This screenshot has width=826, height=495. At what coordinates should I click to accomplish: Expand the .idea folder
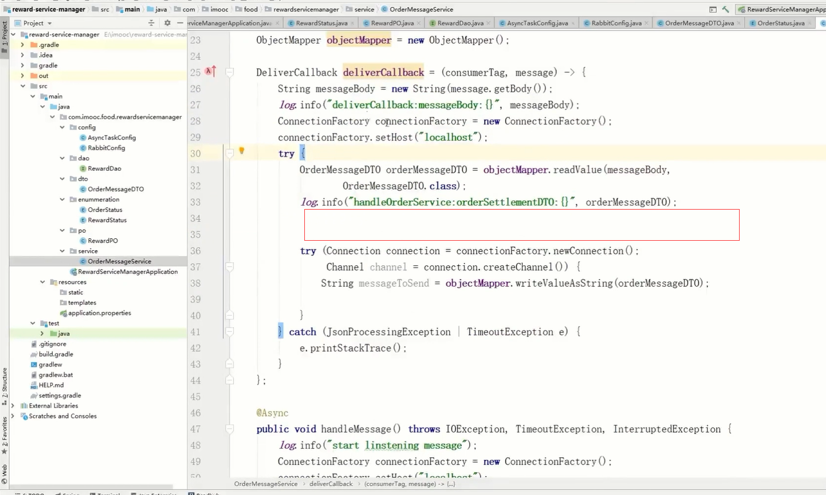tap(23, 55)
